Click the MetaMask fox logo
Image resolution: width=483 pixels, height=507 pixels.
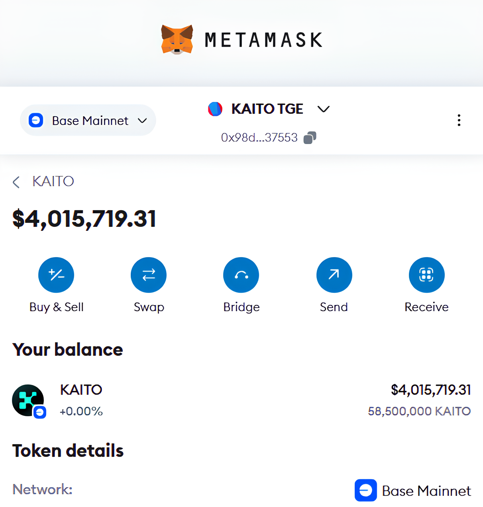pos(177,39)
